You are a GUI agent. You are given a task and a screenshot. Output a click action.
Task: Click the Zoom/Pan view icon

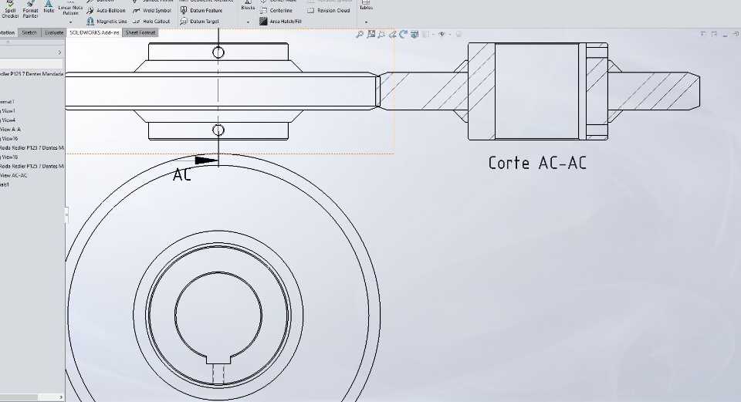392,34
